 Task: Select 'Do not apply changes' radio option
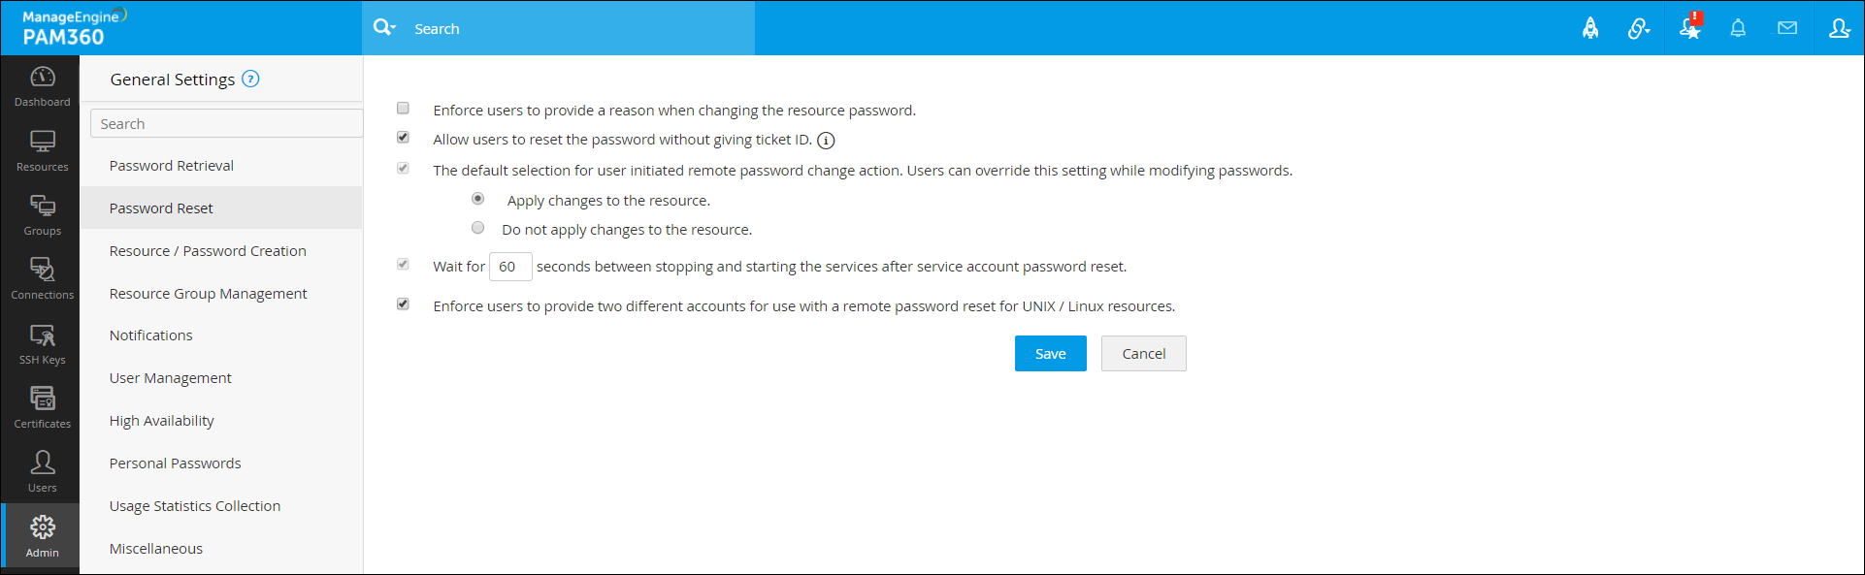tap(477, 228)
